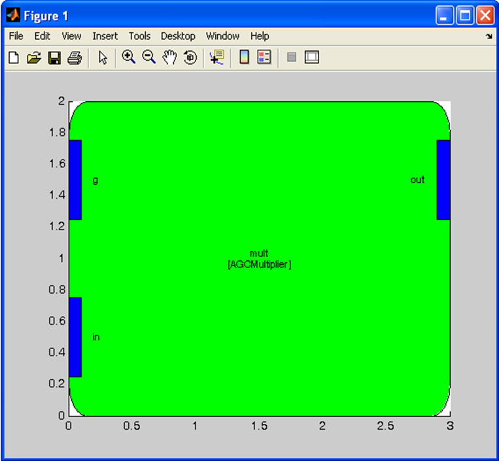Screen dimensions: 499x461
Task: Activate the Pan hand tool
Action: click(170, 58)
